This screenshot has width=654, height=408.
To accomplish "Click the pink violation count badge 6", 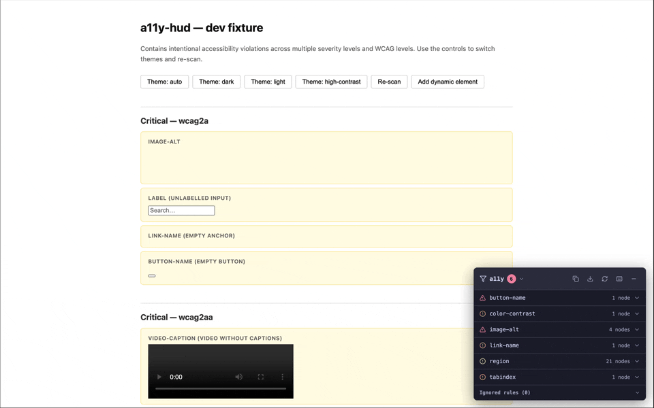I will [x=512, y=279].
